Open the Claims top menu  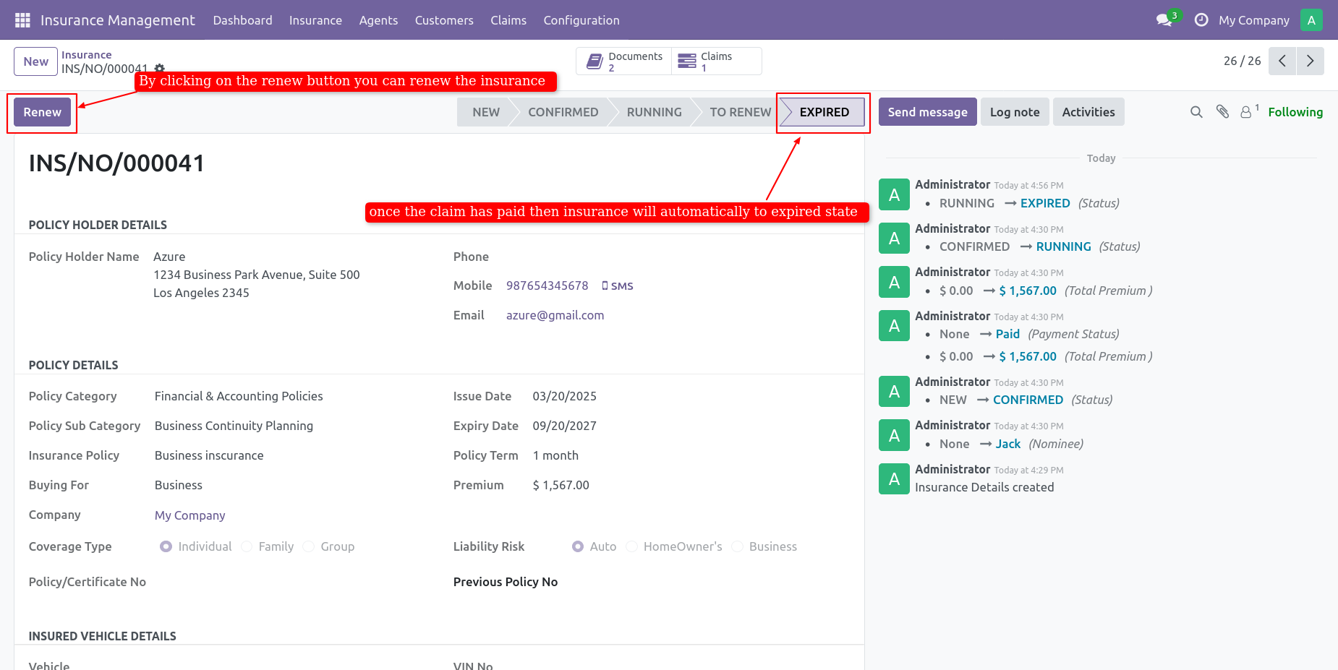tap(508, 20)
